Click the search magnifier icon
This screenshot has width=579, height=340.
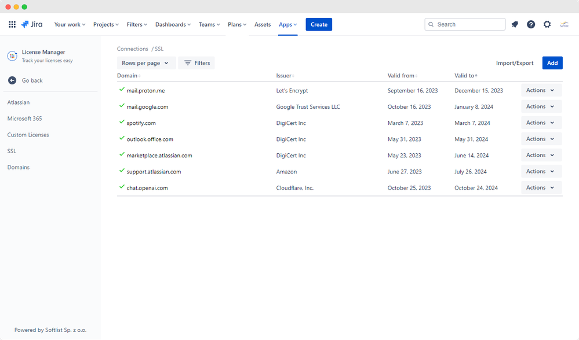(x=431, y=24)
